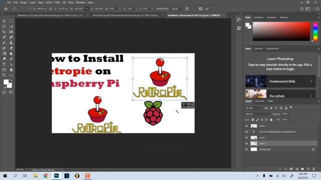Image resolution: width=321 pixels, height=180 pixels.
Task: Hide Layer 2 using its eye icon
Action: point(246,126)
